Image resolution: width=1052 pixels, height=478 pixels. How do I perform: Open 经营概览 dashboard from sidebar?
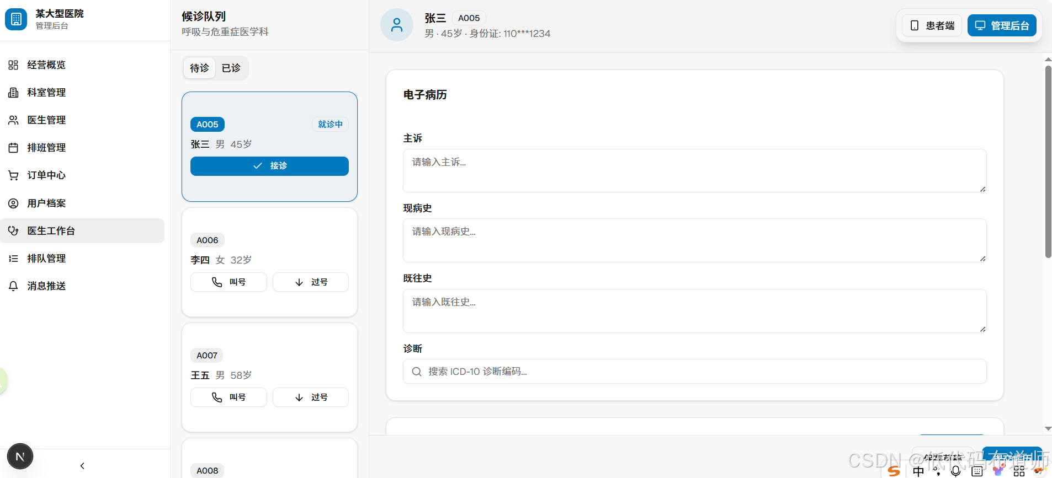83,65
